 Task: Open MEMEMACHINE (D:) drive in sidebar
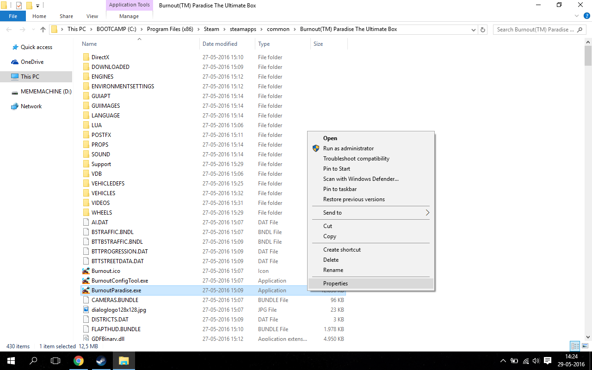pos(41,92)
